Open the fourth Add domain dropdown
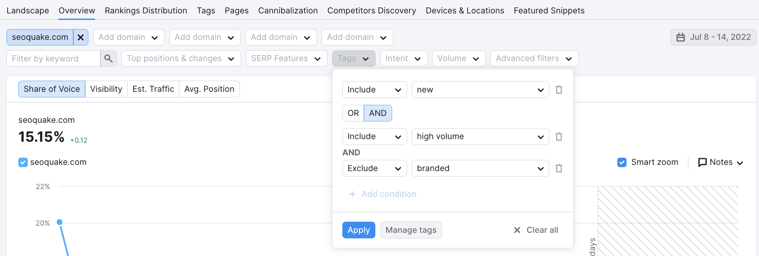This screenshot has width=759, height=256. coord(357,37)
